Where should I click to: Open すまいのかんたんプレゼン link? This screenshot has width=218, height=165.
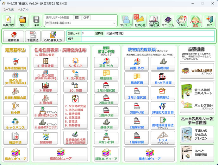pos(197,135)
